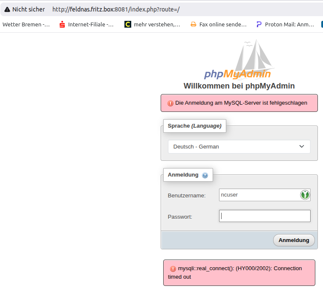This screenshot has width=323, height=294.
Task: Click into the Passwort input field
Action: click(265, 216)
